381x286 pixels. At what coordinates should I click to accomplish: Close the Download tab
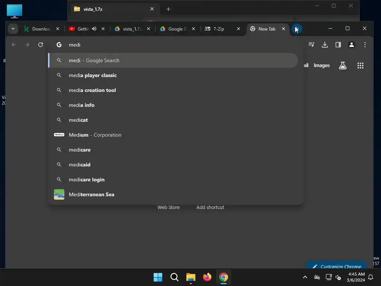[x=58, y=29]
